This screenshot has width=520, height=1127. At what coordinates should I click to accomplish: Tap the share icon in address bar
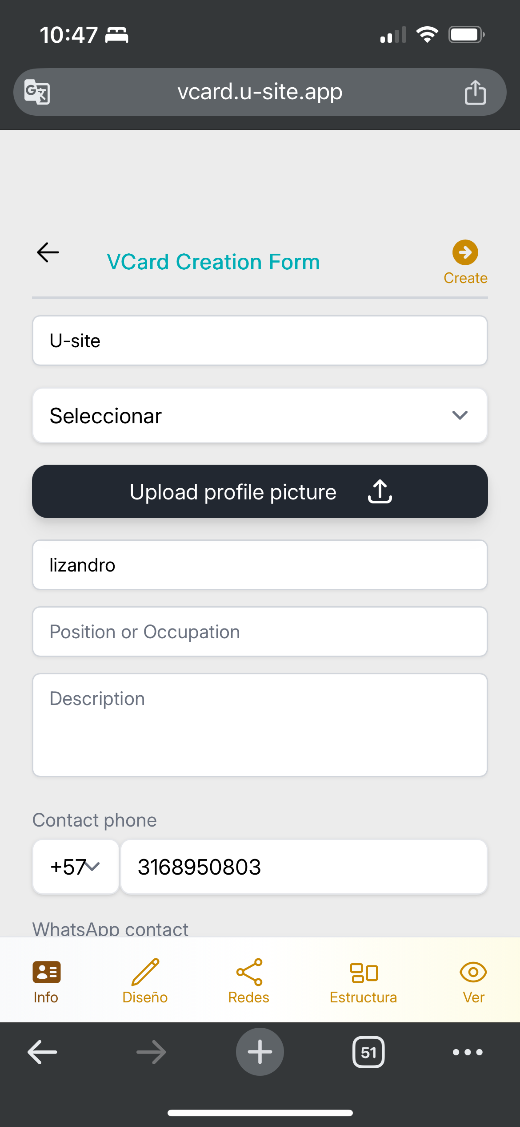coord(475,92)
